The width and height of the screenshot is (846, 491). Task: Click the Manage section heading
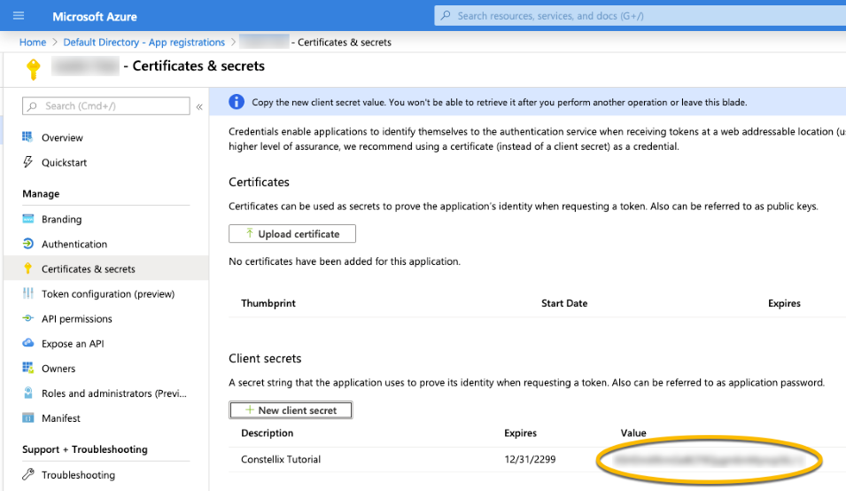(41, 194)
